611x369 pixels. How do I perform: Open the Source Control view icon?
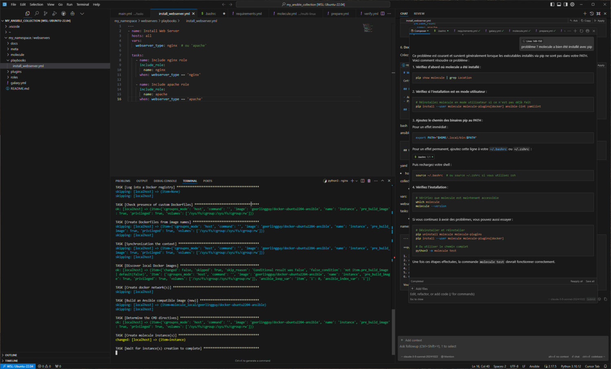point(45,13)
